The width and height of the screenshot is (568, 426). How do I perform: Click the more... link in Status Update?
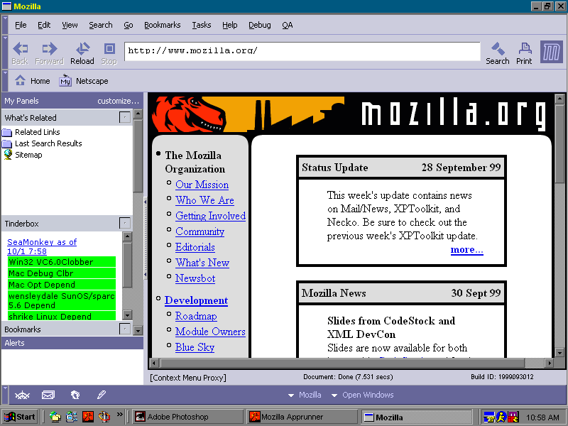(466, 249)
